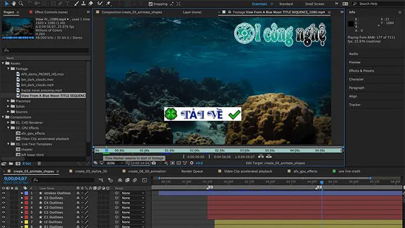The image size is (405, 228).
Task: Click the new folder icon in Project panel
Action: click(11, 163)
